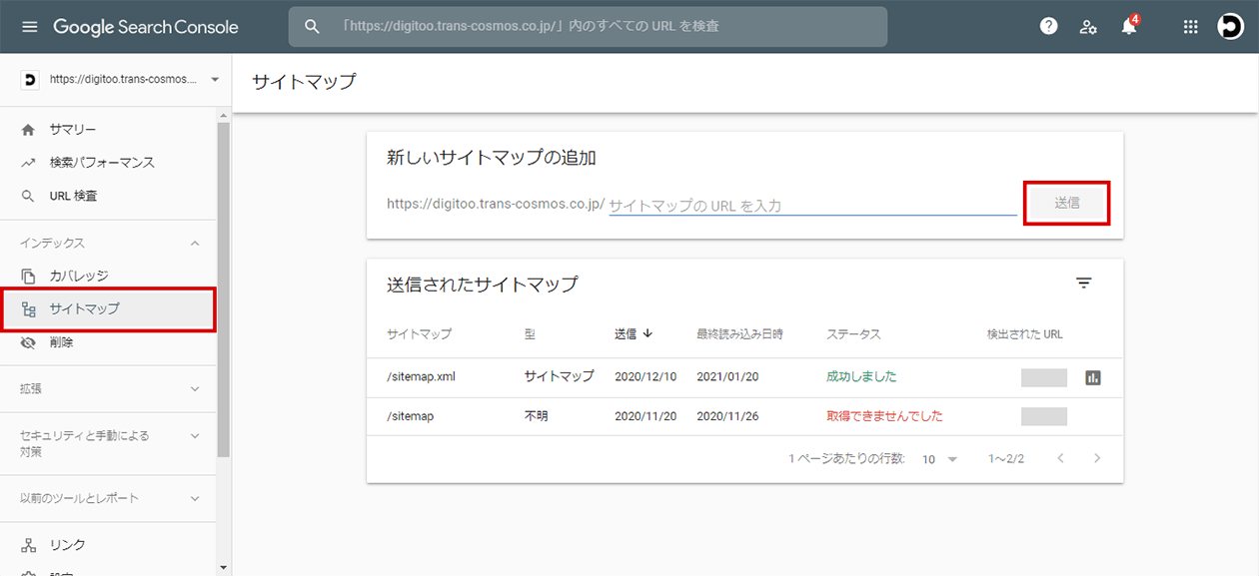The image size is (1259, 576).
Task: Select サイトマップ in the sidebar
Action: tap(108, 308)
